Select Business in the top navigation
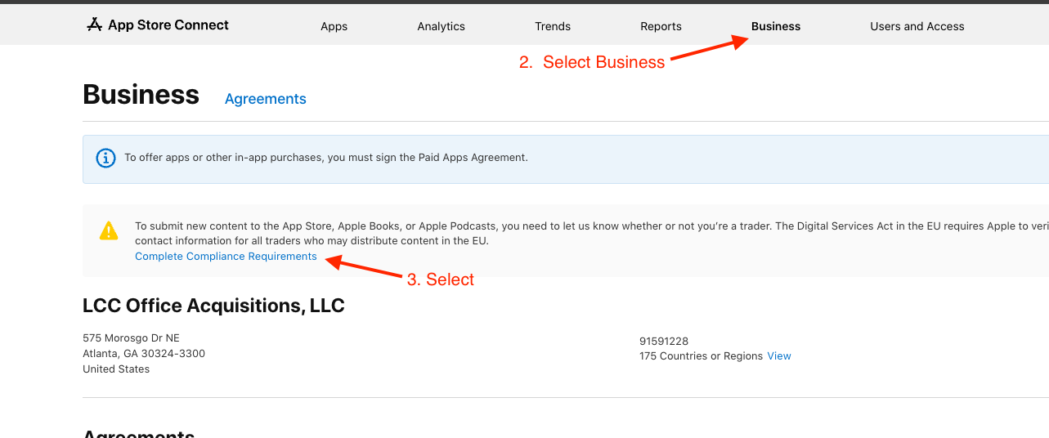1049x438 pixels. [775, 26]
